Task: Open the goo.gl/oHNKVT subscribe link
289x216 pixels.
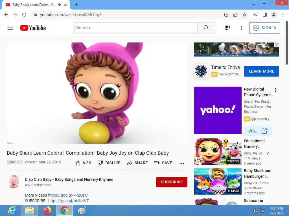Action: (69, 201)
